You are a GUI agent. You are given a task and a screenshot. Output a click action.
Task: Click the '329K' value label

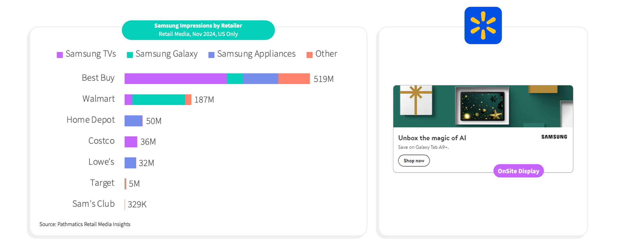pos(137,204)
